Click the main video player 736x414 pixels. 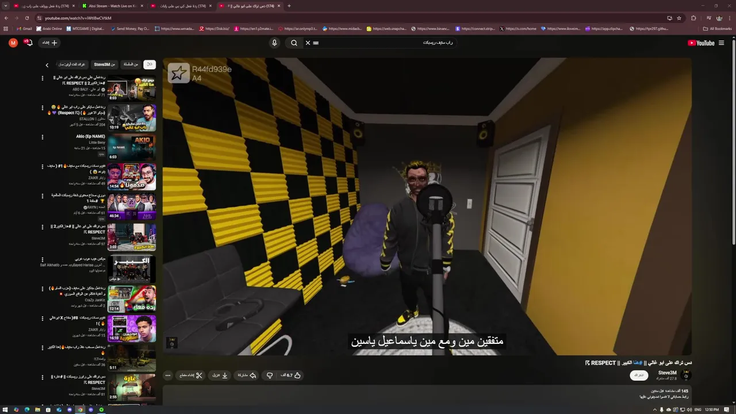(427, 206)
